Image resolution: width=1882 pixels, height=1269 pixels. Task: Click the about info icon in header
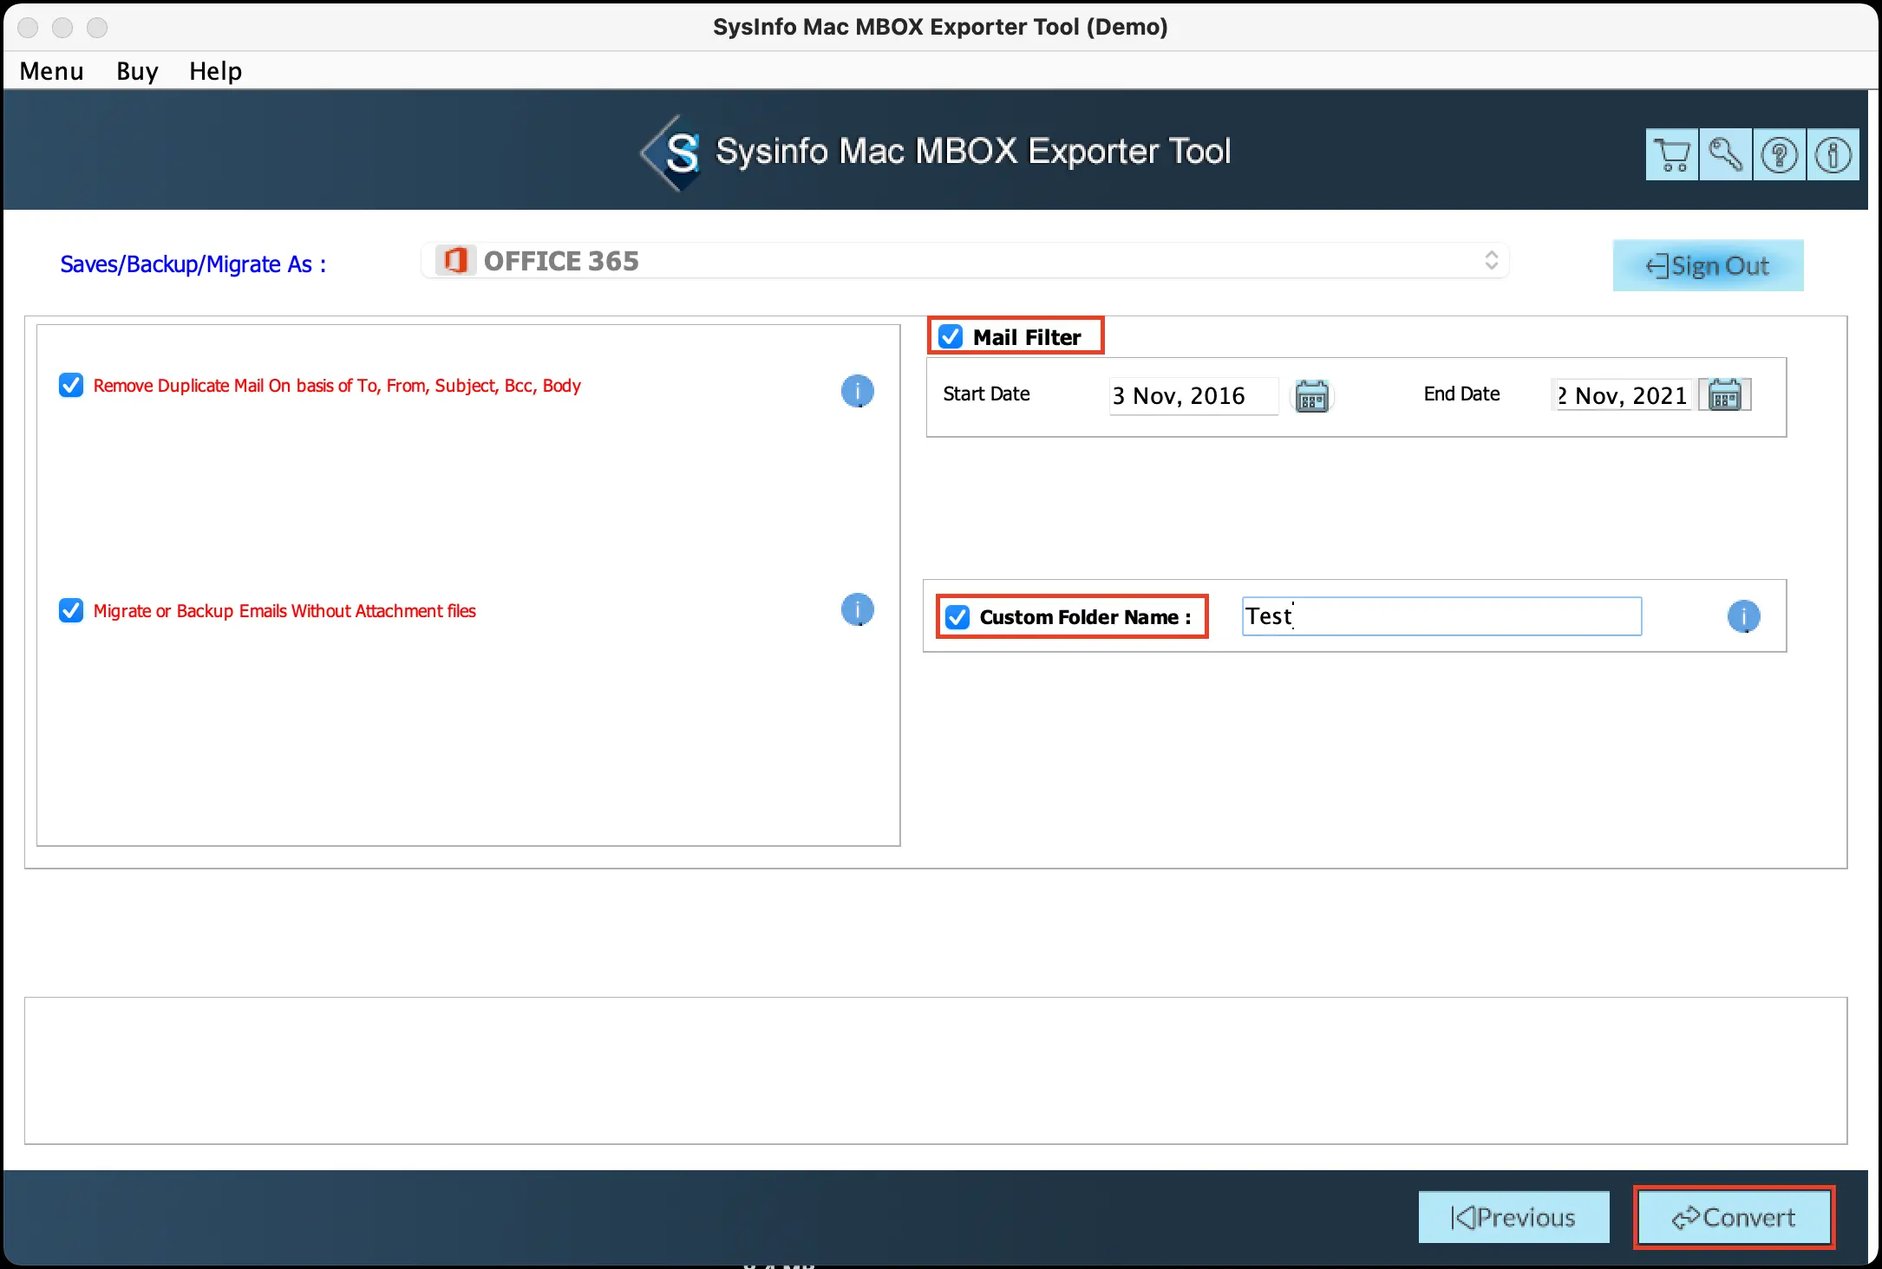click(1833, 155)
